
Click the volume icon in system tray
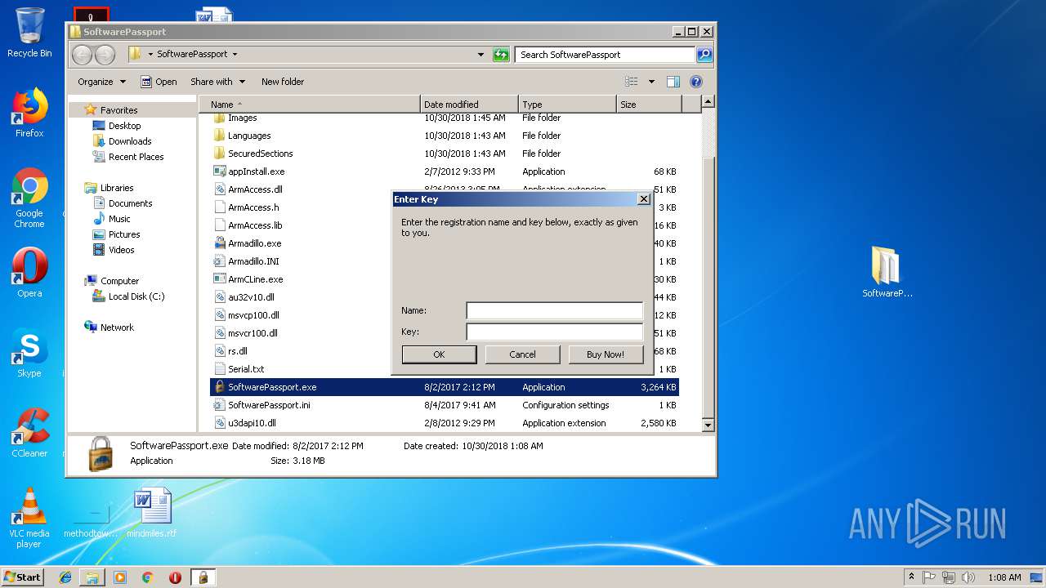pyautogui.click(x=968, y=577)
